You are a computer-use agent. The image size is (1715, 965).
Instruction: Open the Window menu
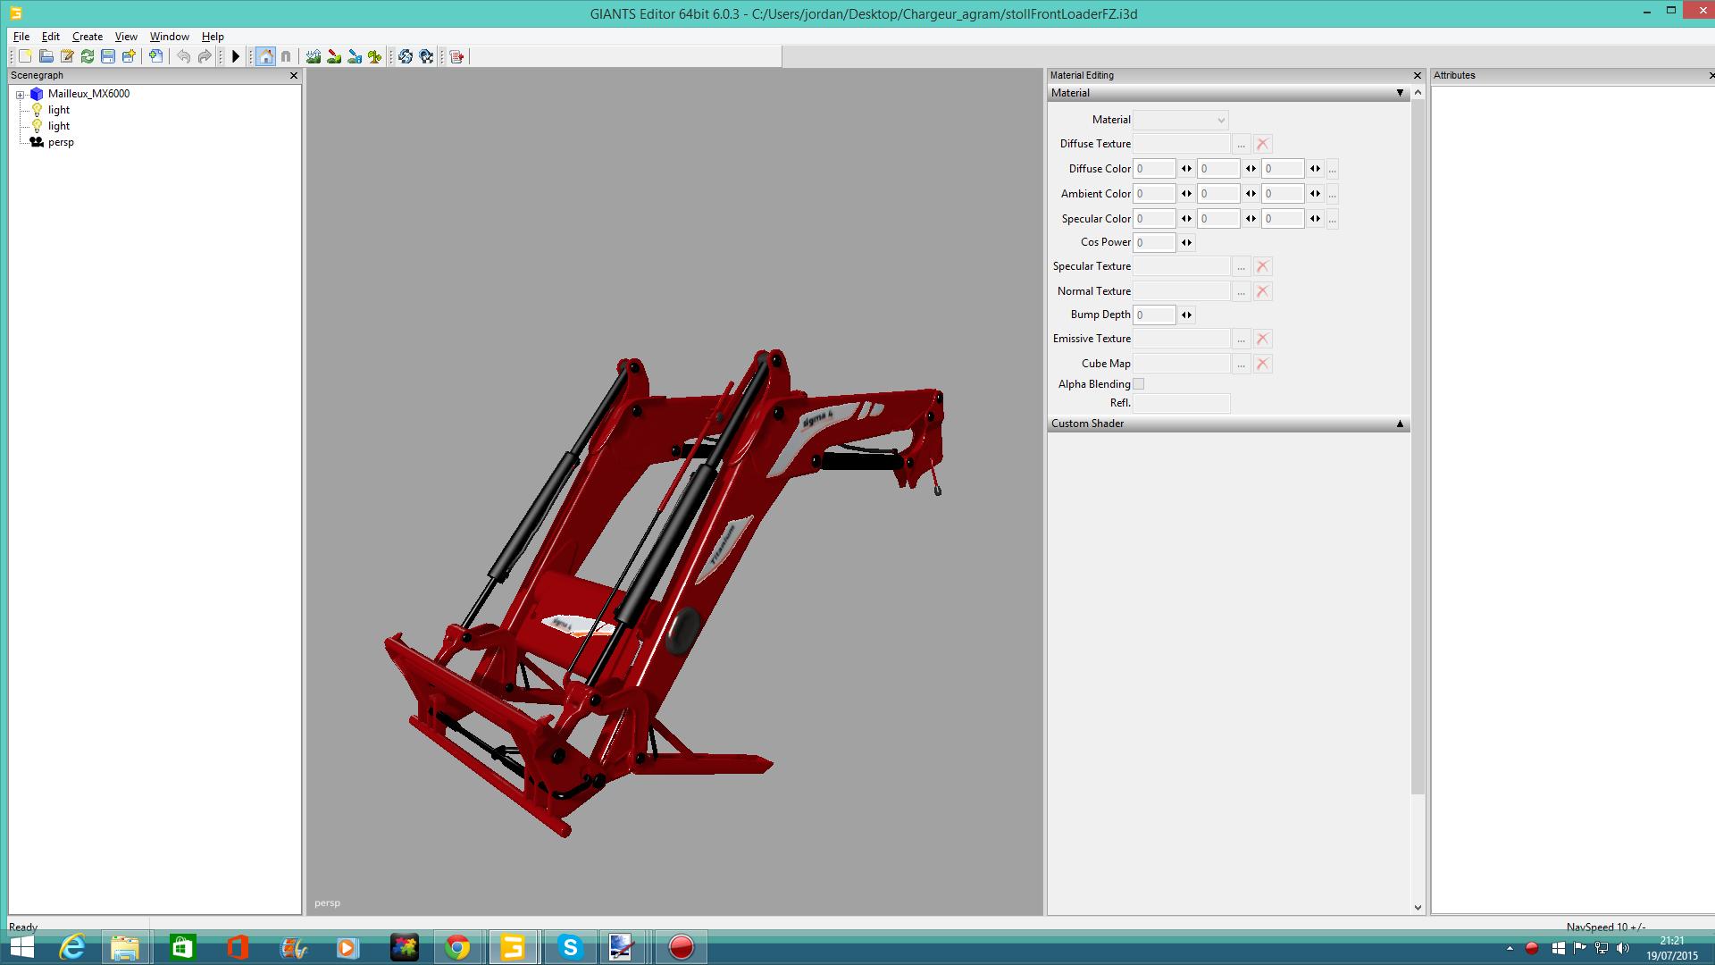[168, 37]
